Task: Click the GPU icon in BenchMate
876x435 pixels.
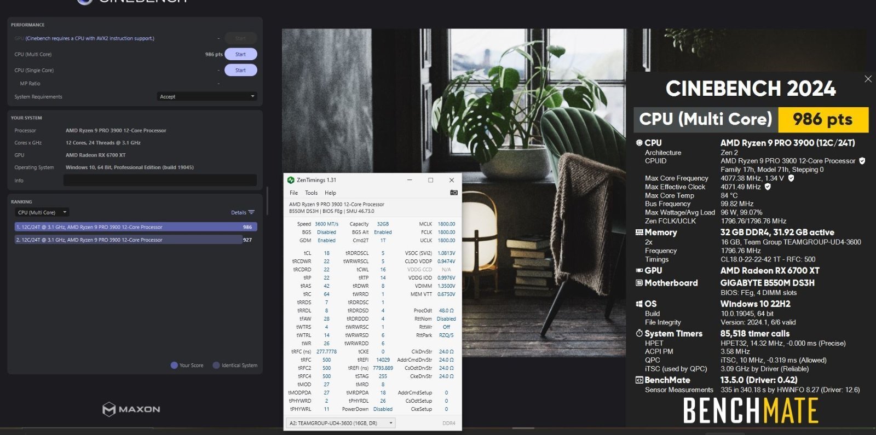Action: [639, 270]
